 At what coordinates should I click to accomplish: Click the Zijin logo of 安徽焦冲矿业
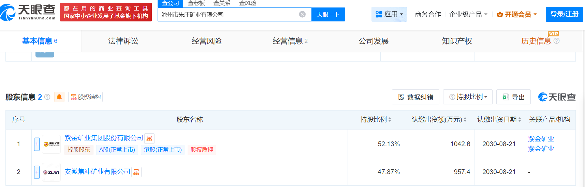[x=52, y=172]
